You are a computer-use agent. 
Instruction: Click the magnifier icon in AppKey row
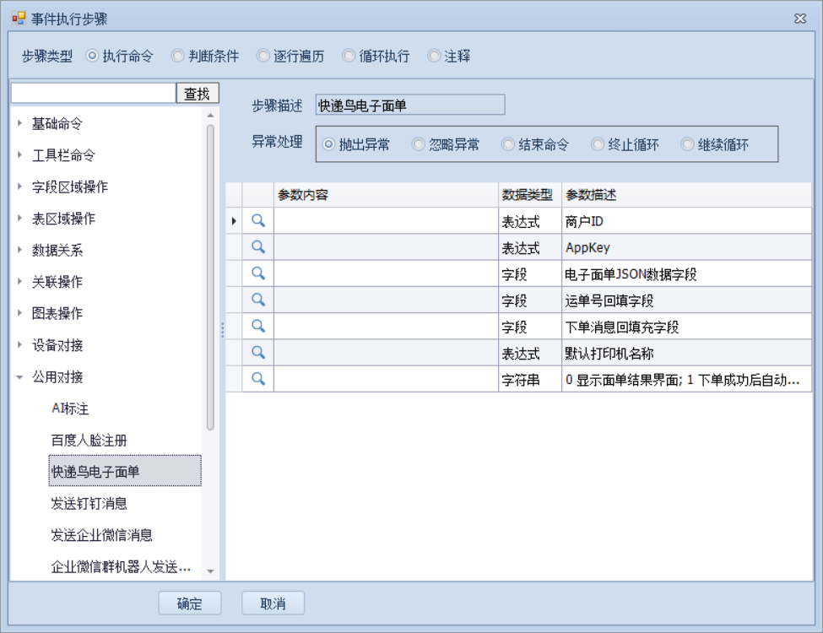pos(258,246)
